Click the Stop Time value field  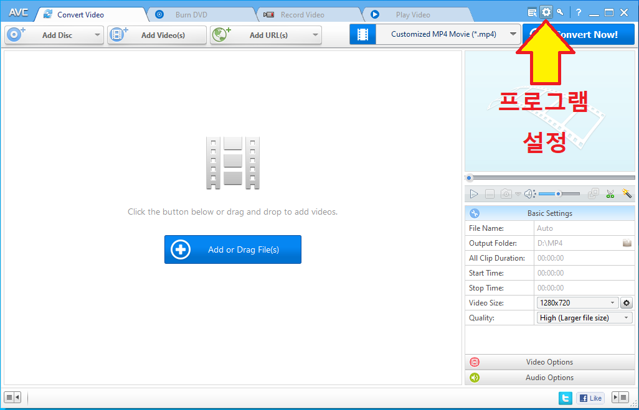tap(584, 288)
